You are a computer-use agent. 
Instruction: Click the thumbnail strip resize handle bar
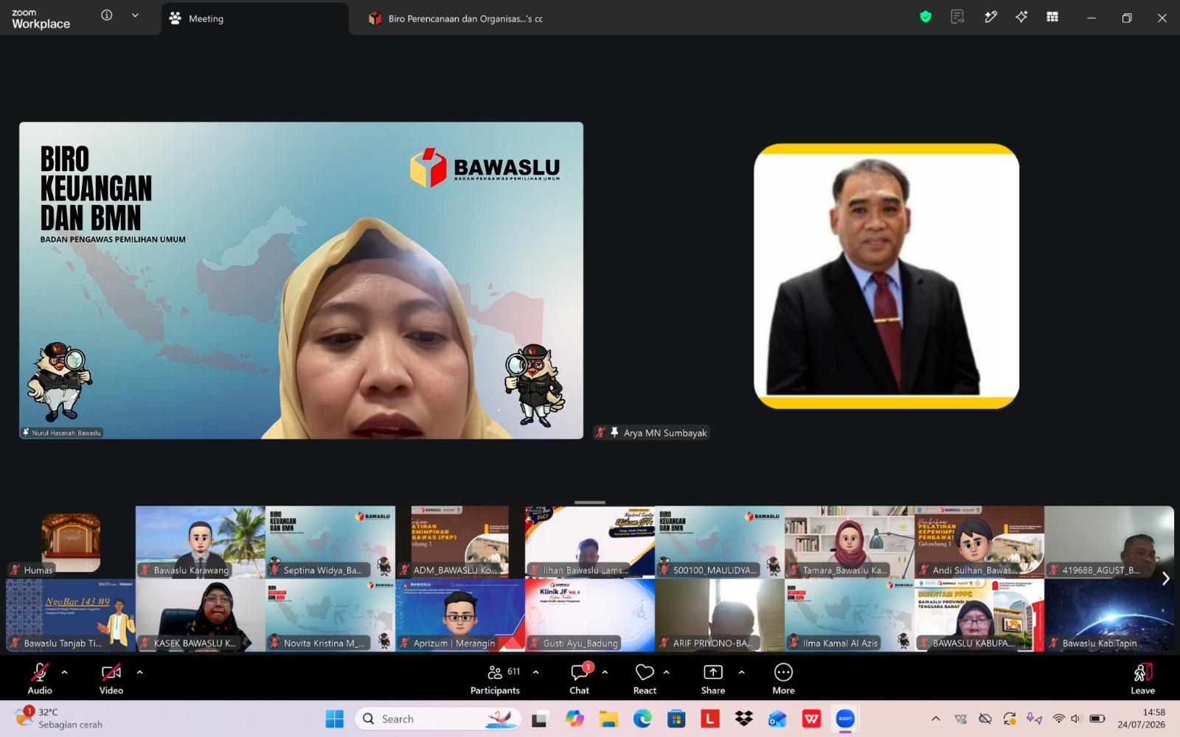(x=590, y=503)
